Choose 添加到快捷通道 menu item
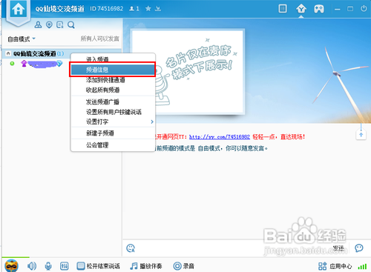 113,80
